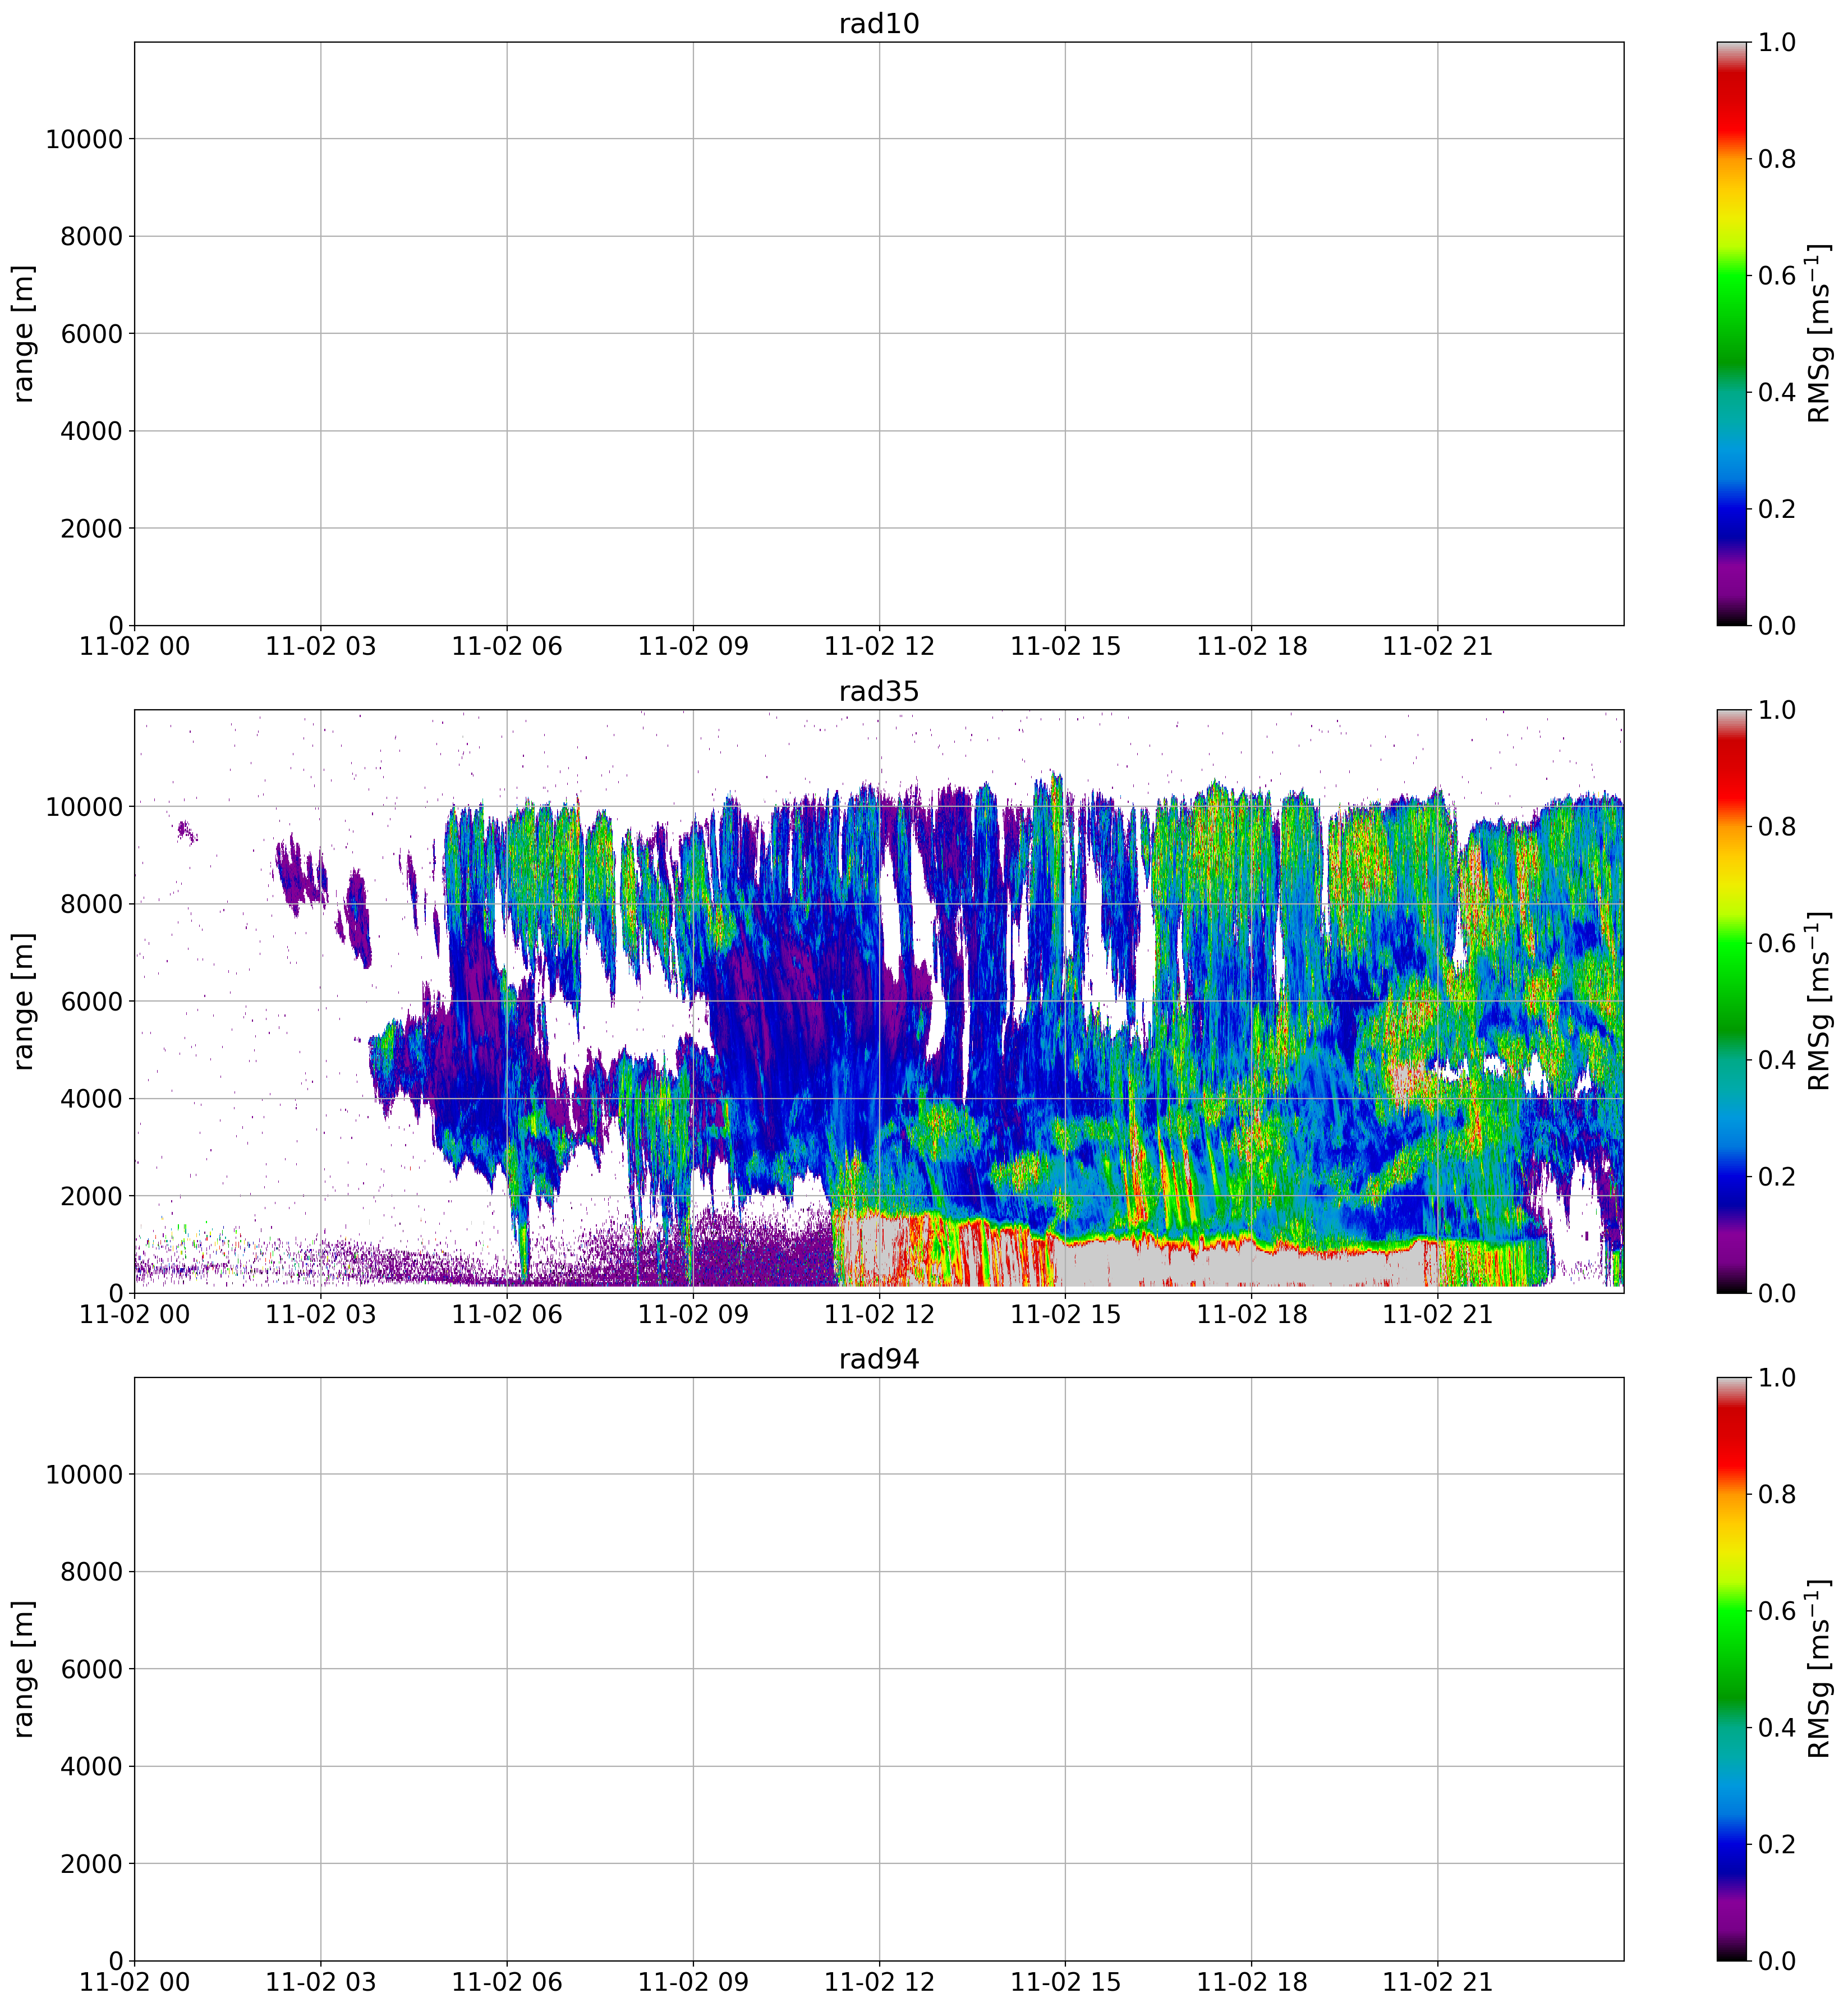The width and height of the screenshot is (1848, 2007).
Task: Click the top colorbar's 0.8 tick label
Action: [x=1776, y=159]
